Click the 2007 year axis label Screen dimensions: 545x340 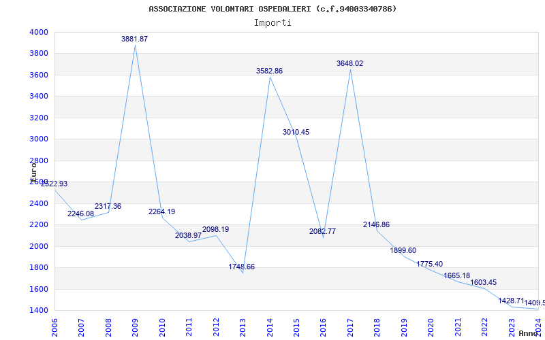pyautogui.click(x=81, y=328)
